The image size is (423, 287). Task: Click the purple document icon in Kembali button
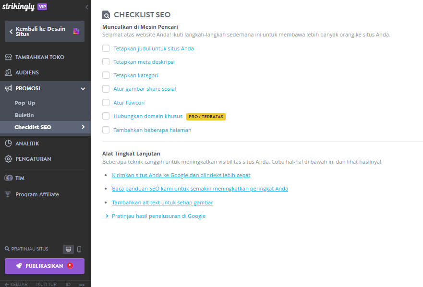point(76,31)
